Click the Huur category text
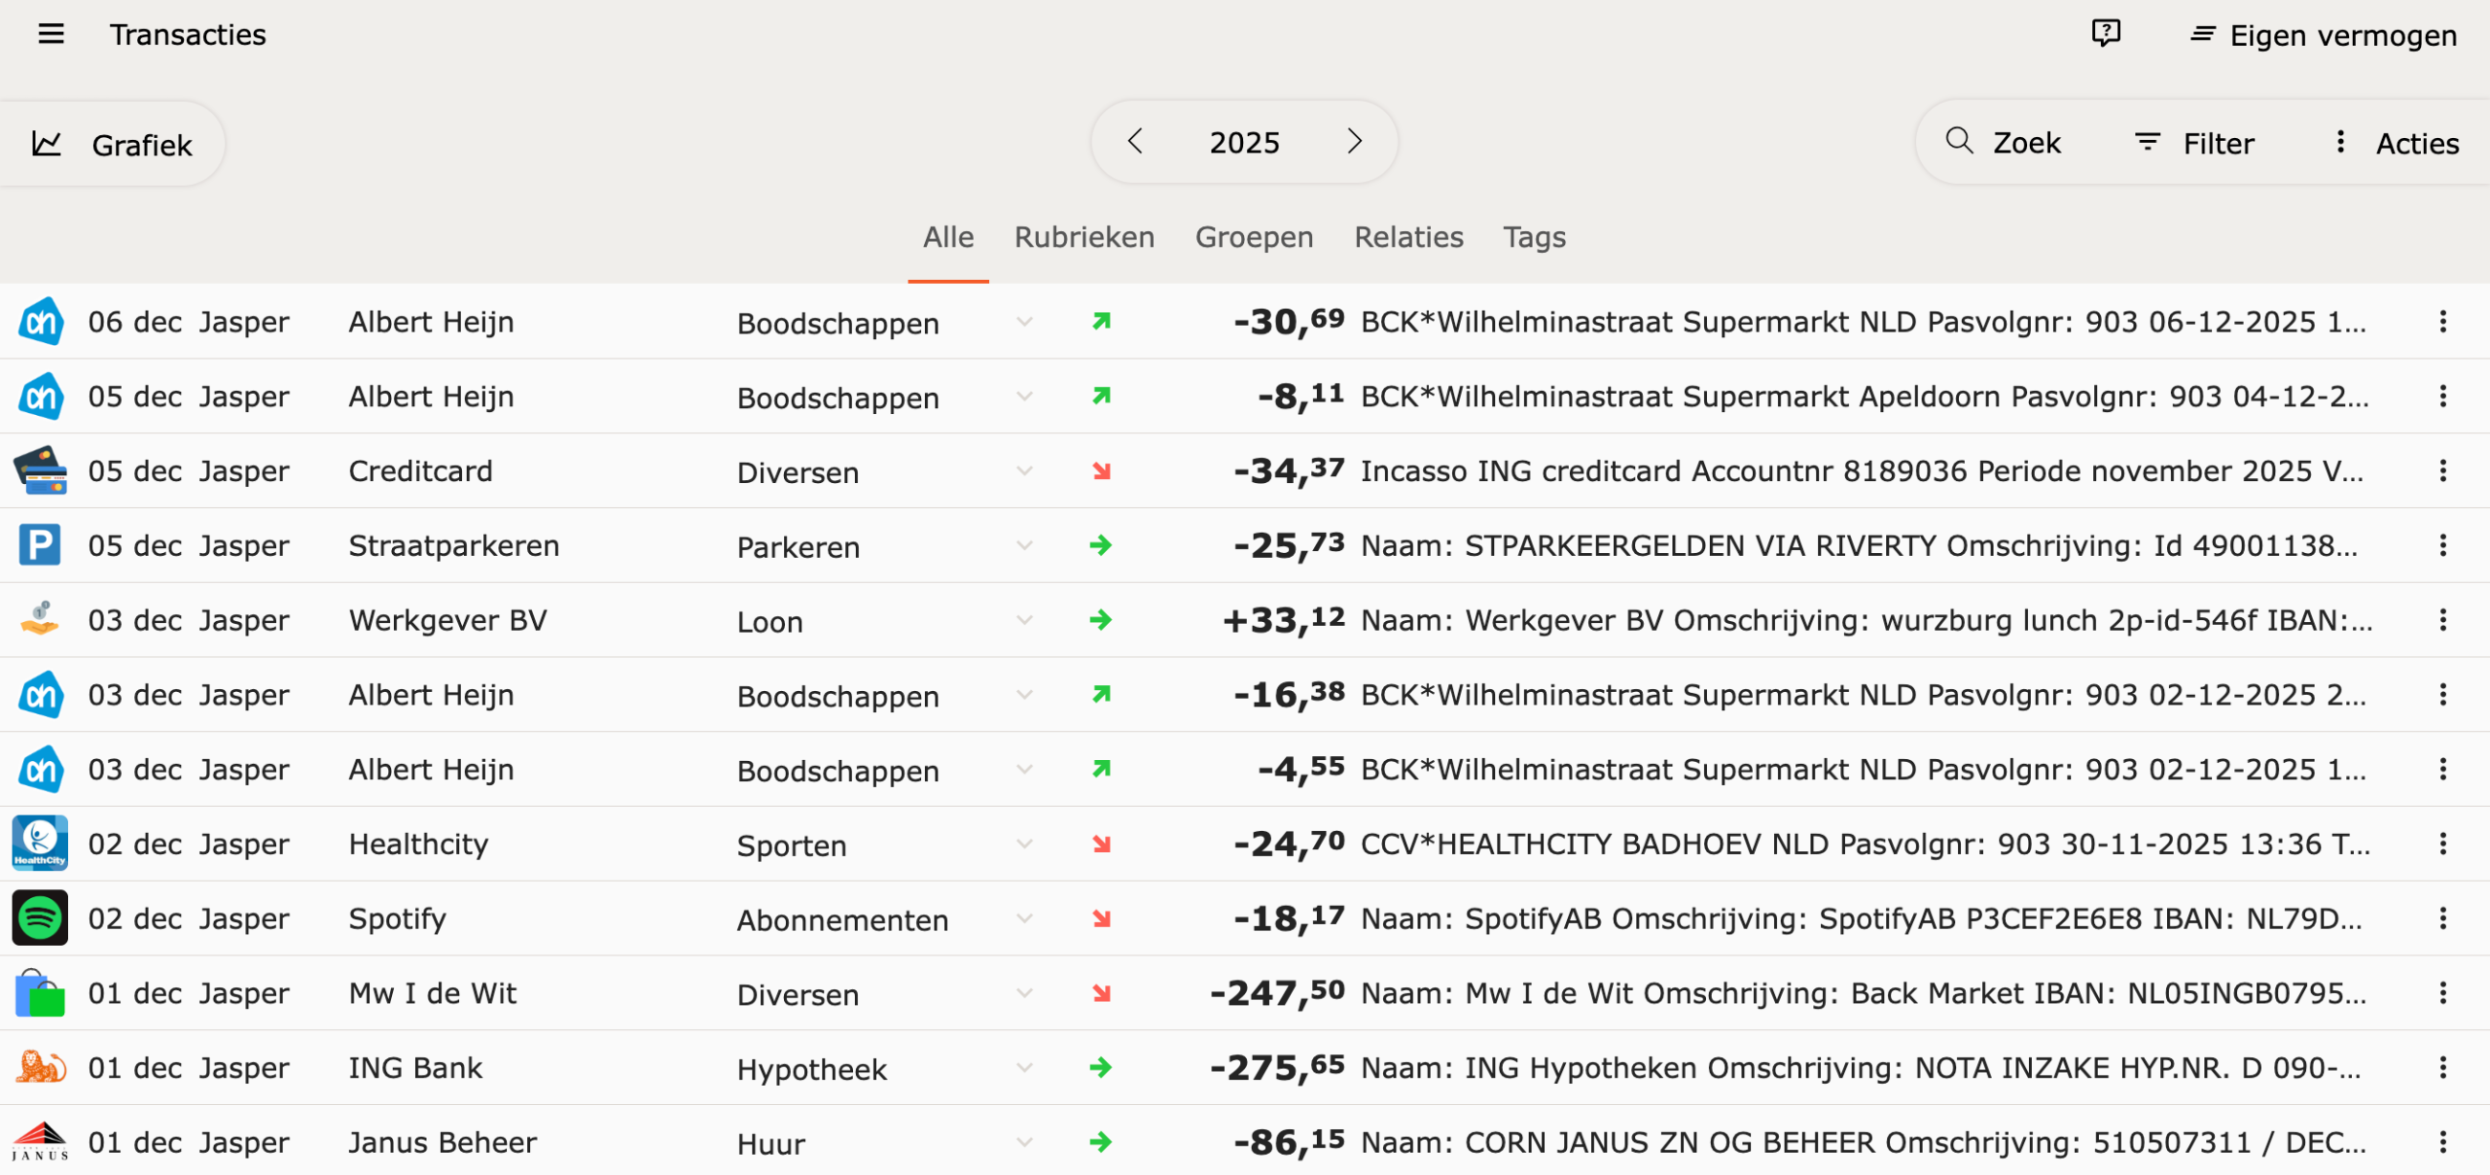The image size is (2490, 1175). tap(770, 1143)
